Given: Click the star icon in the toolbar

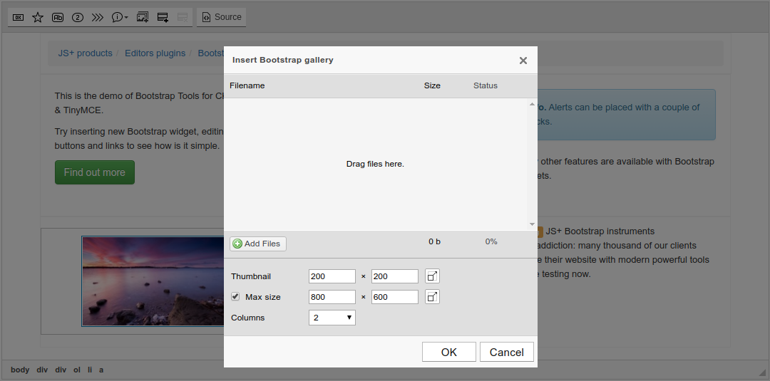Looking at the screenshot, I should click(38, 17).
